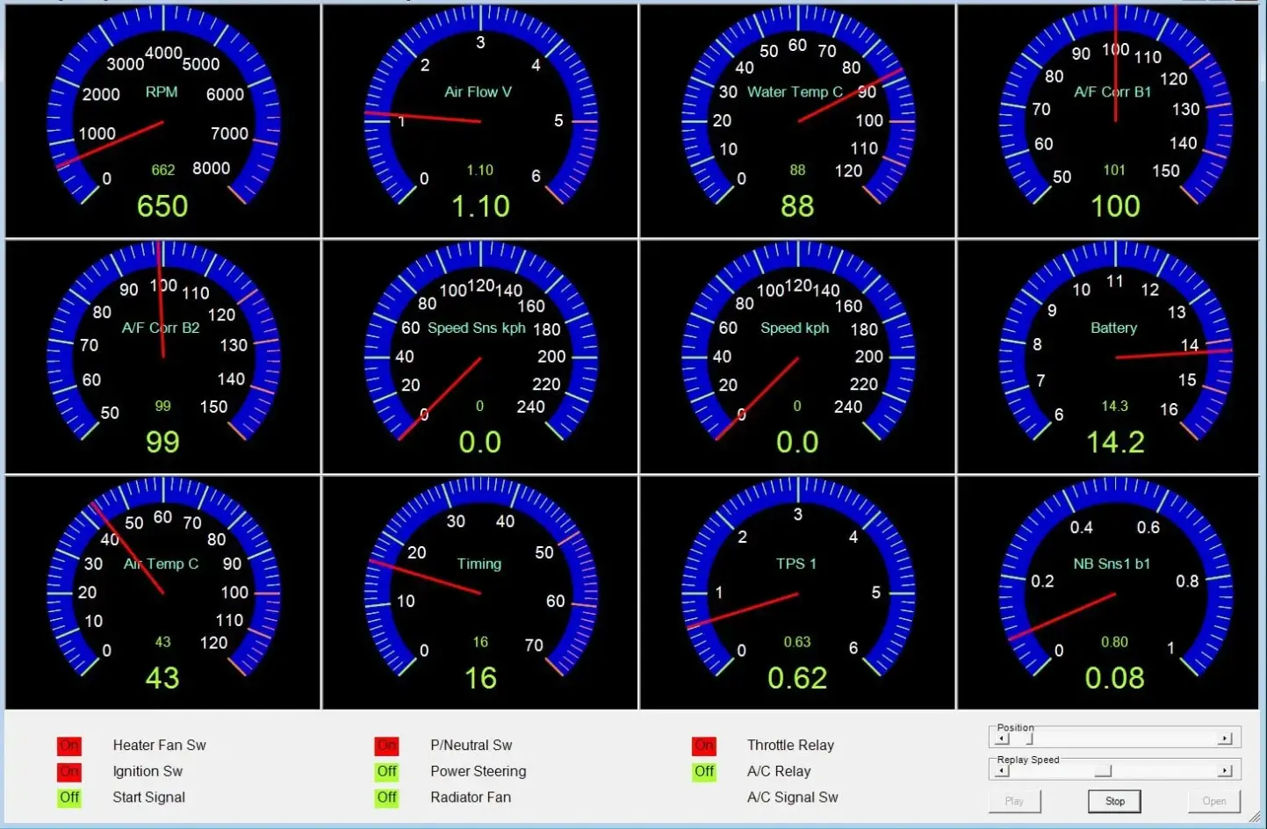Select the RPM gauge
1267x829 pixels.
click(162, 120)
